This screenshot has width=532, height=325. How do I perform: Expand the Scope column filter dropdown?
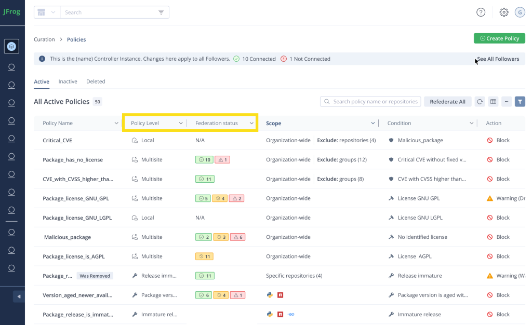click(x=373, y=123)
